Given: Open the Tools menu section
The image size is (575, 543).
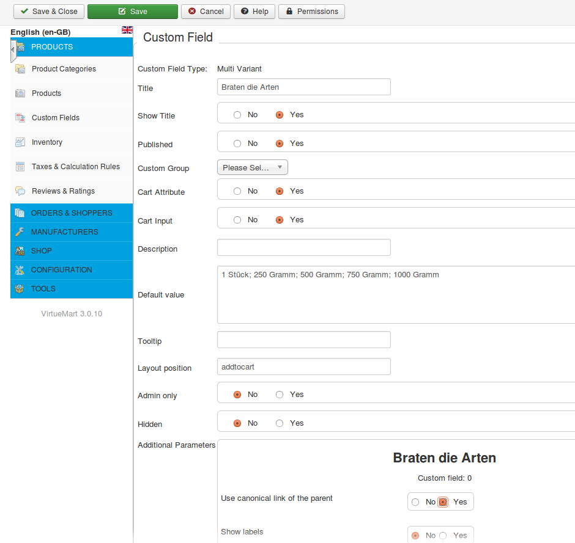Looking at the screenshot, I should tap(43, 289).
